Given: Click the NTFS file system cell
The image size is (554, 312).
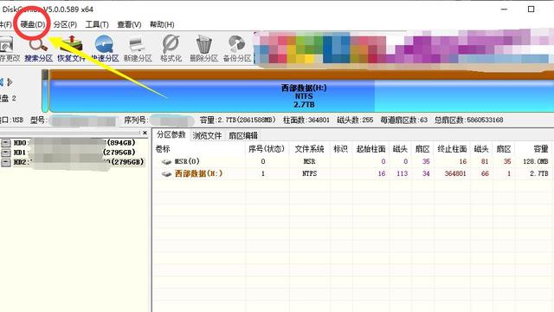Looking at the screenshot, I should click(x=310, y=173).
